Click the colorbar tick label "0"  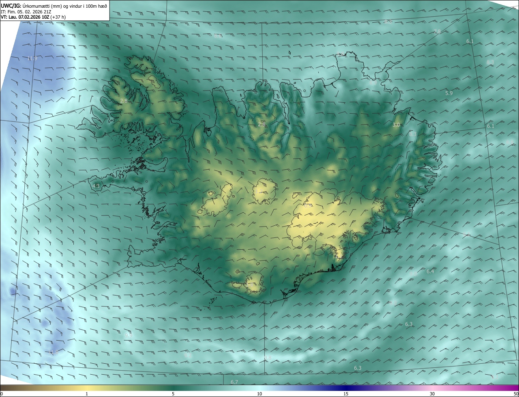(x=2, y=394)
